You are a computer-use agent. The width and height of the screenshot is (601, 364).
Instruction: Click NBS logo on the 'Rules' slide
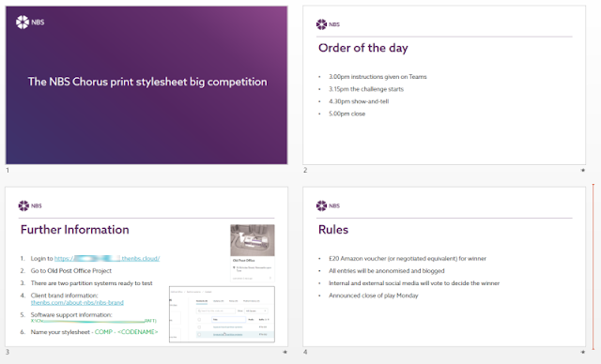pyautogui.click(x=328, y=205)
